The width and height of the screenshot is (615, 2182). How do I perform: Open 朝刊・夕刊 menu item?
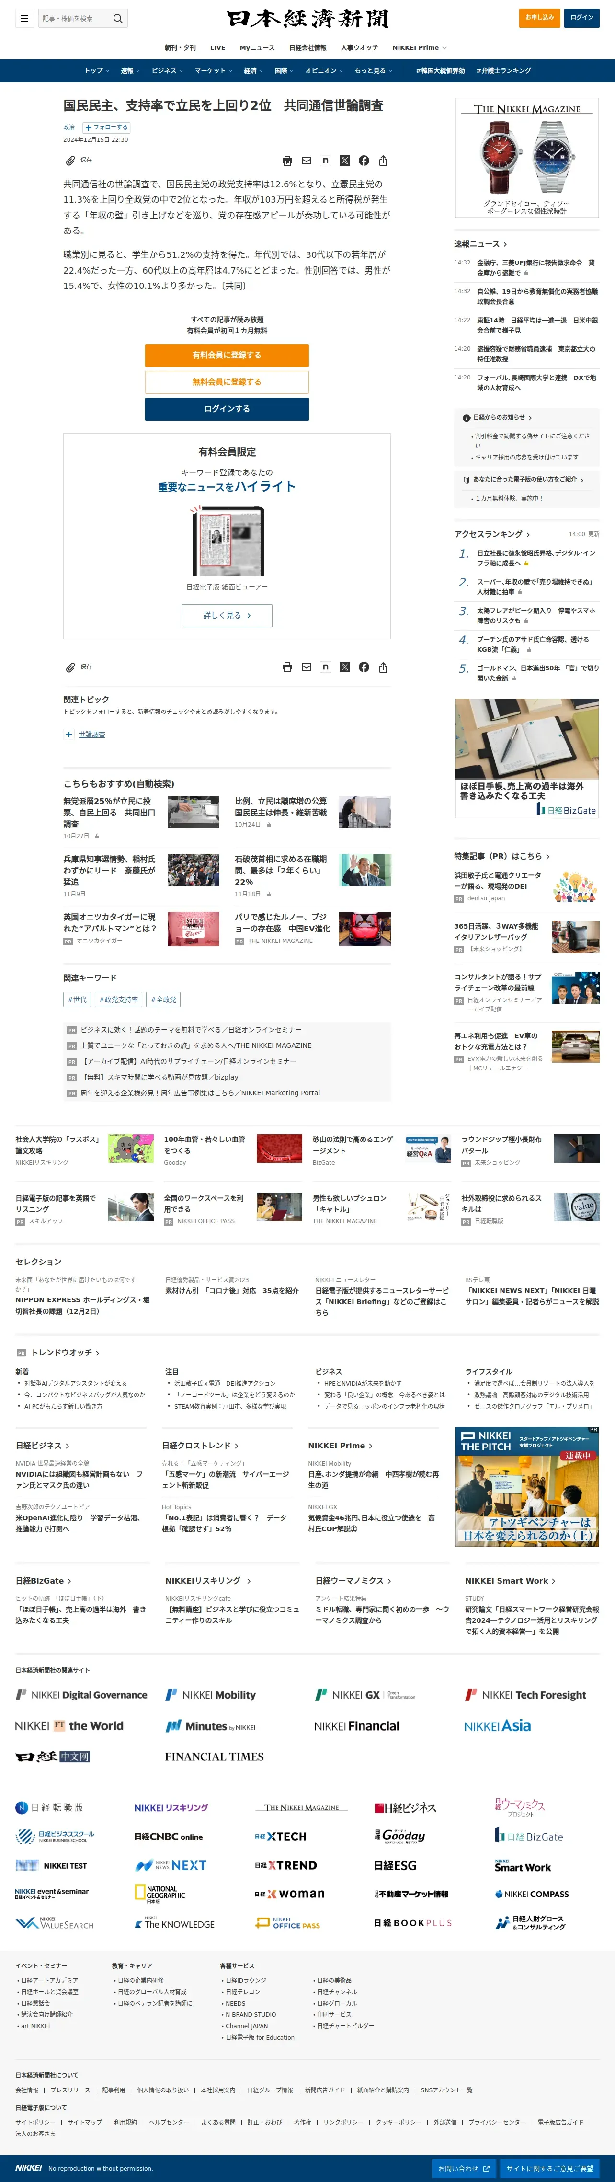point(180,47)
